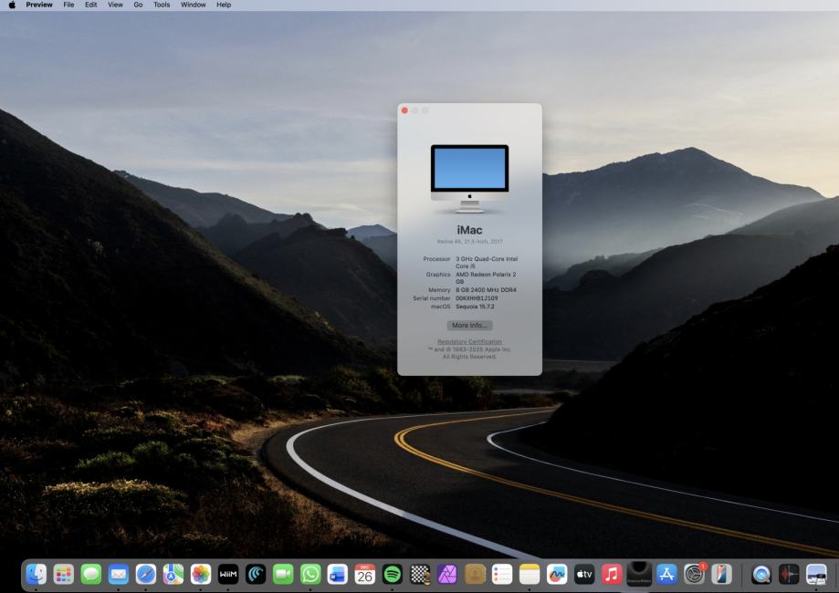Open WhatsApp from the dock

pos(310,574)
